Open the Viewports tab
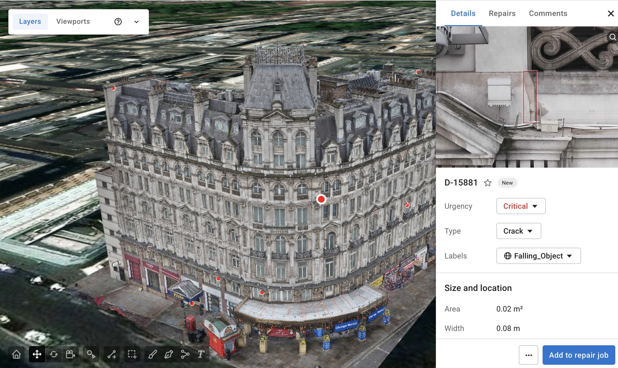The height and width of the screenshot is (368, 618). point(73,21)
